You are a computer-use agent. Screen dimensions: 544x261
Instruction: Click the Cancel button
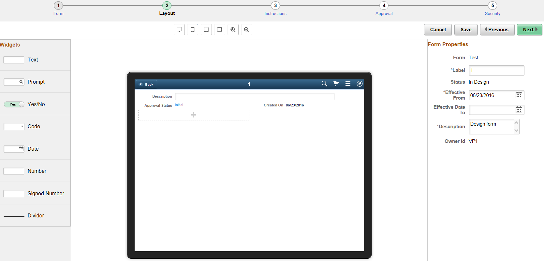[x=438, y=30]
